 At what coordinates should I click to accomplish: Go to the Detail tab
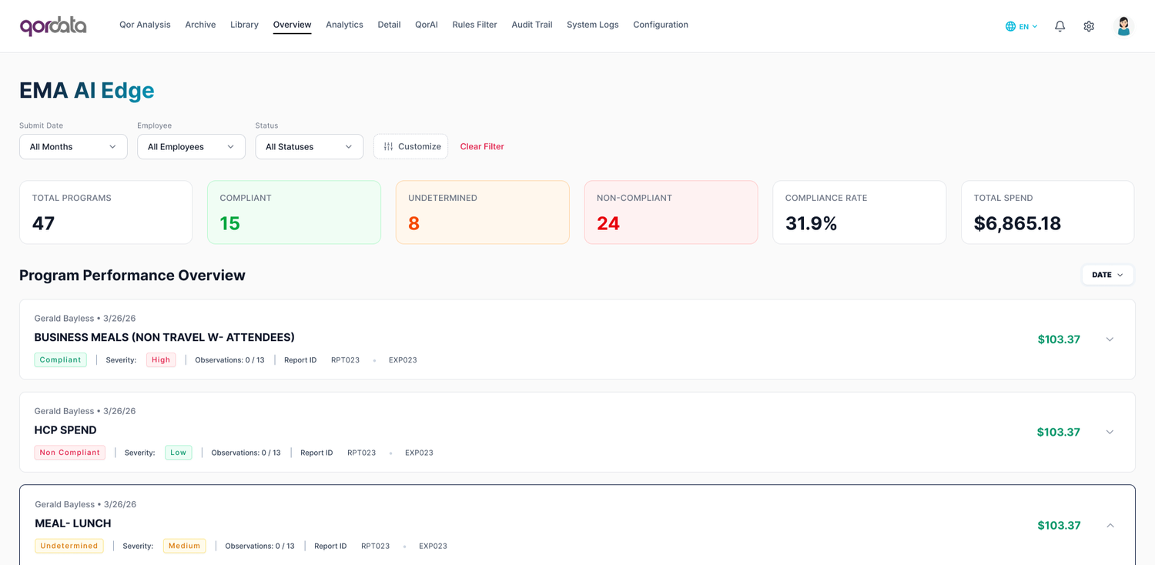pos(389,25)
